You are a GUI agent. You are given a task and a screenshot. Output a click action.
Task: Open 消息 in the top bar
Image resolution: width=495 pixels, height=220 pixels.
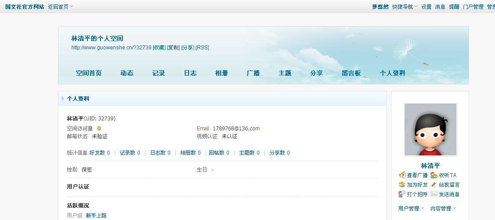(440, 6)
